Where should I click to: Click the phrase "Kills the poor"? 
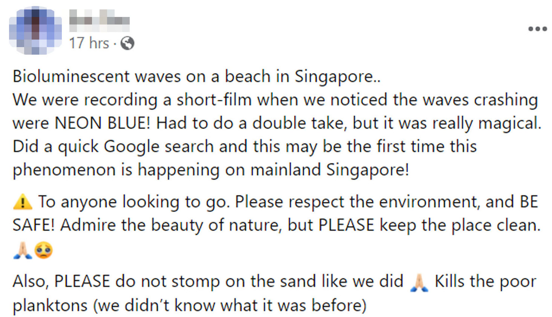pyautogui.click(x=485, y=282)
